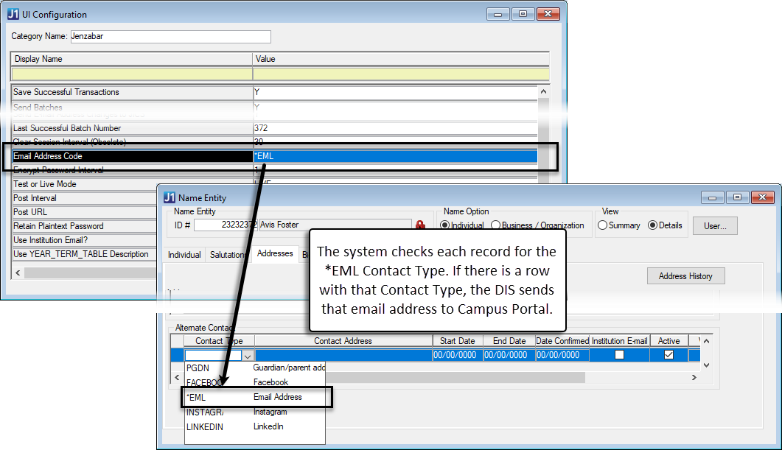
Task: Pick INSTAGRAM from contact type list
Action: [255, 412]
